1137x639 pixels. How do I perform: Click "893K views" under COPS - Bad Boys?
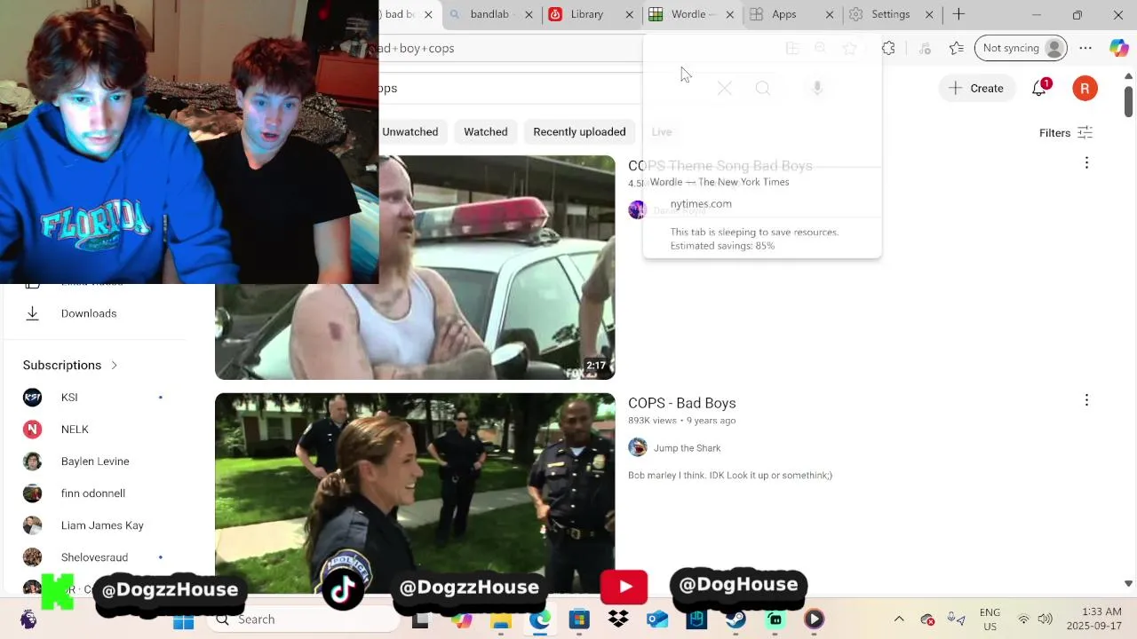(652, 421)
